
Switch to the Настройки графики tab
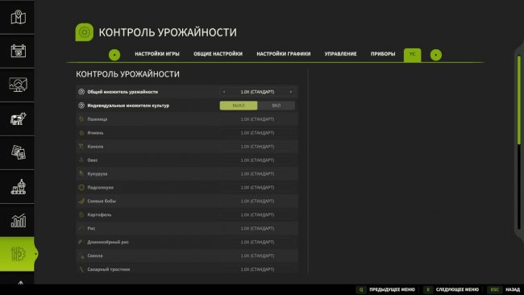coord(284,54)
